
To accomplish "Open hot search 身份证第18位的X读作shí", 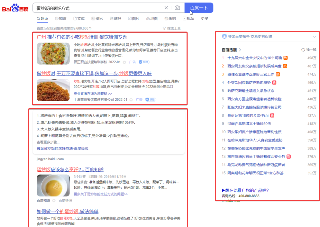I will click(x=248, y=115).
